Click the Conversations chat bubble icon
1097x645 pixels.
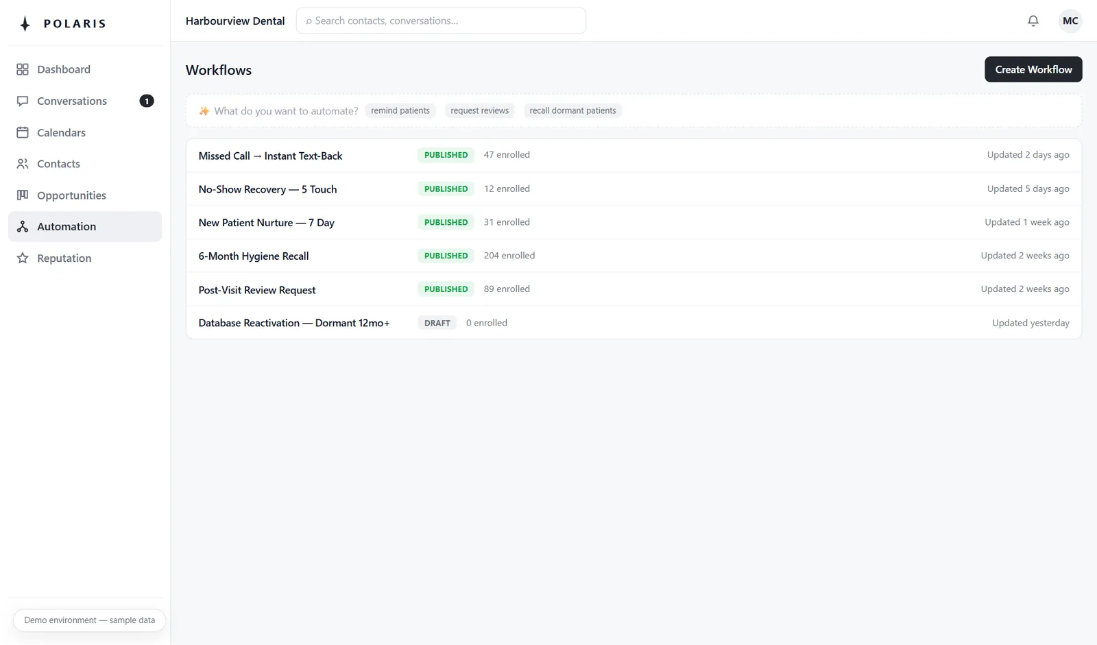(23, 101)
